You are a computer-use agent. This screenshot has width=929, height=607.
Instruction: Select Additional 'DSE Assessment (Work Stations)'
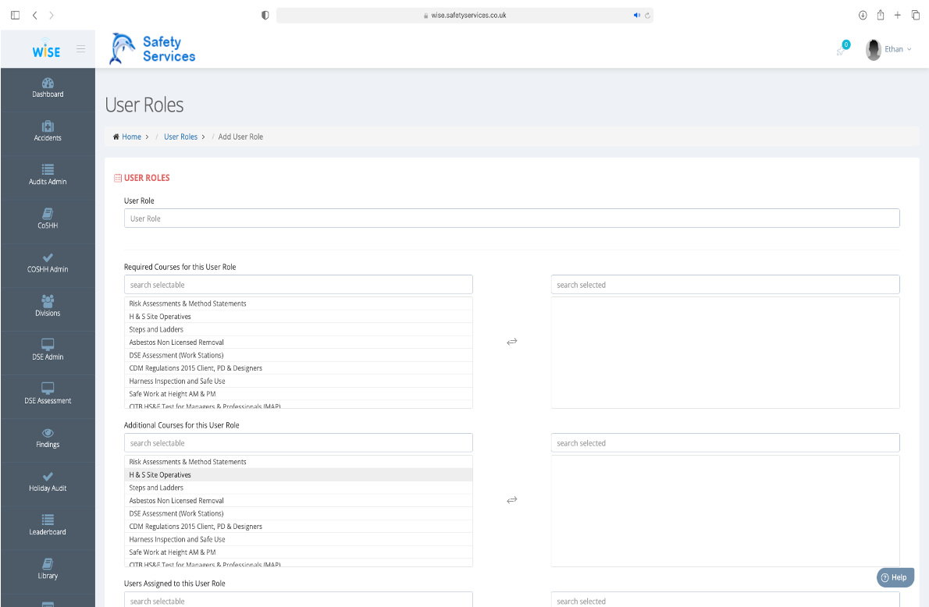tap(298, 513)
